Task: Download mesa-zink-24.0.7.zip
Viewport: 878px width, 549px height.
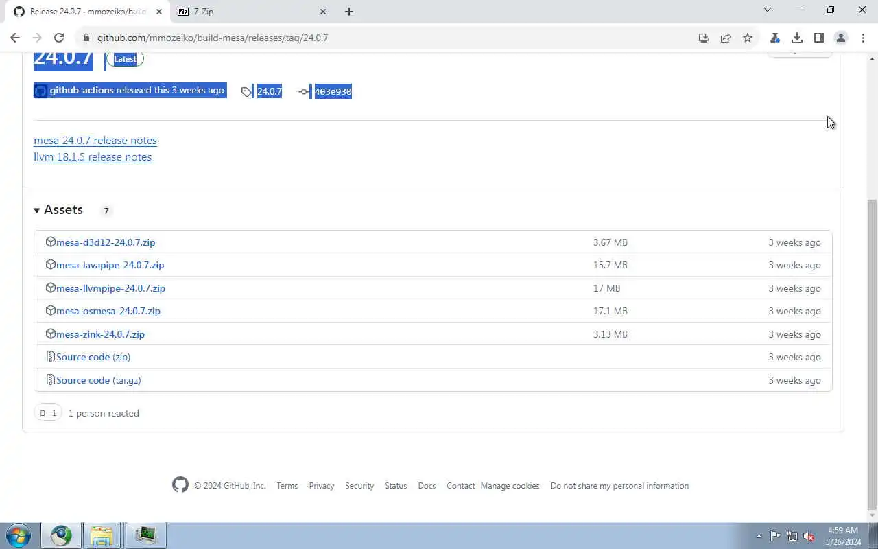Action: coord(100,334)
